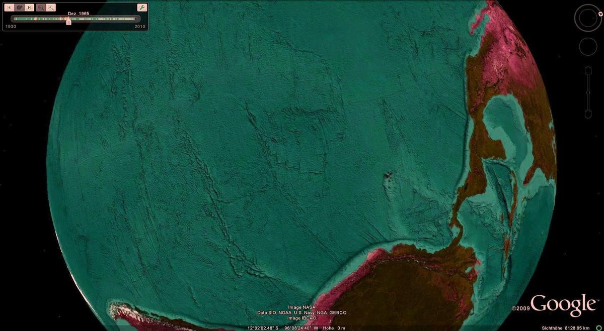This screenshot has height=331, width=604.
Task: Step forward to the next historical image
Action: point(30,8)
